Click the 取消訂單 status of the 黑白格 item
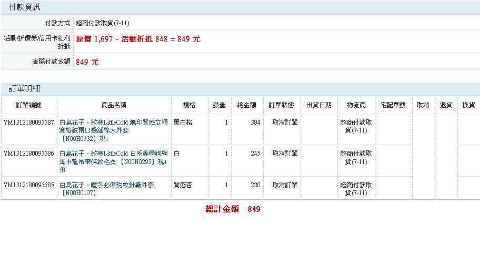488x275 pixels. pyautogui.click(x=285, y=123)
